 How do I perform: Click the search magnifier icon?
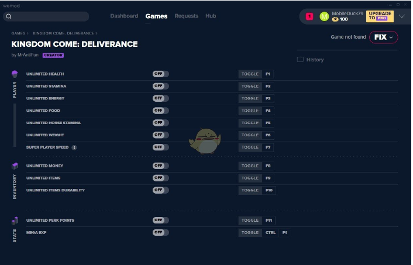pos(9,16)
